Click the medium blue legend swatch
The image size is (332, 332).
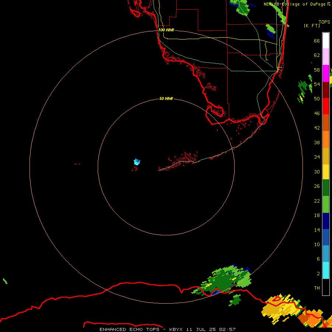(x=326, y=237)
